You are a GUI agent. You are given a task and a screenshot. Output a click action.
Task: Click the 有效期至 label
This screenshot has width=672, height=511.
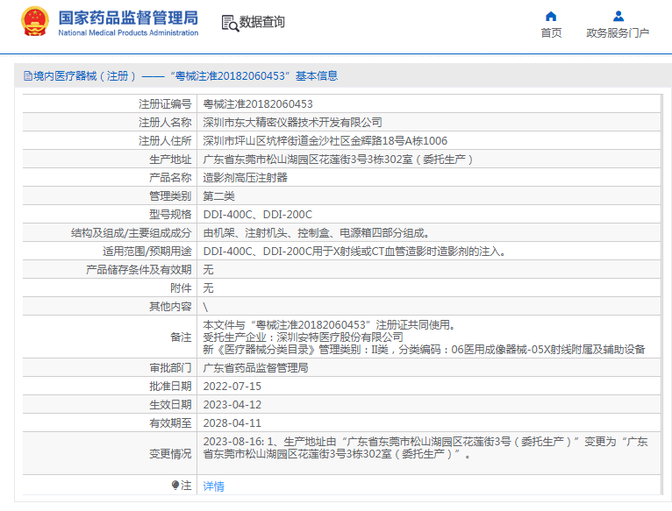tap(170, 423)
